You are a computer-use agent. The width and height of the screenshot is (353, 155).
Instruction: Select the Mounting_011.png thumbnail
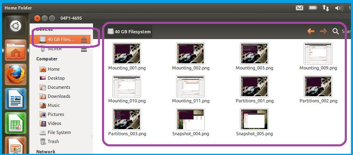point(190,86)
